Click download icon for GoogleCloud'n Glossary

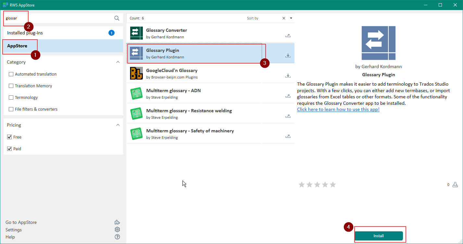click(x=288, y=76)
